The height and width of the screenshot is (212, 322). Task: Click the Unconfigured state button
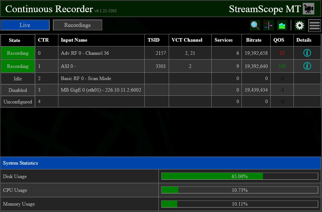click(x=18, y=102)
